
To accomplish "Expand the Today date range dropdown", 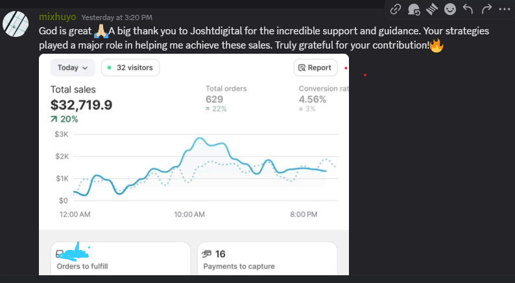I will pyautogui.click(x=72, y=67).
